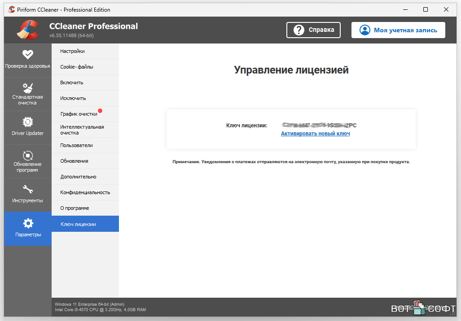Open Стандартная очистка broom icon
The width and height of the screenshot is (461, 321).
(x=28, y=88)
